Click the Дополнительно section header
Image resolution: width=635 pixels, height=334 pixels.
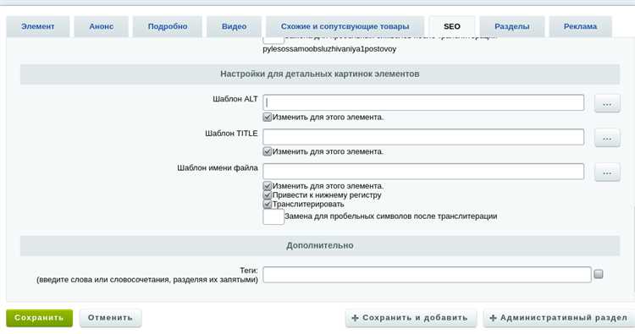pyautogui.click(x=320, y=245)
